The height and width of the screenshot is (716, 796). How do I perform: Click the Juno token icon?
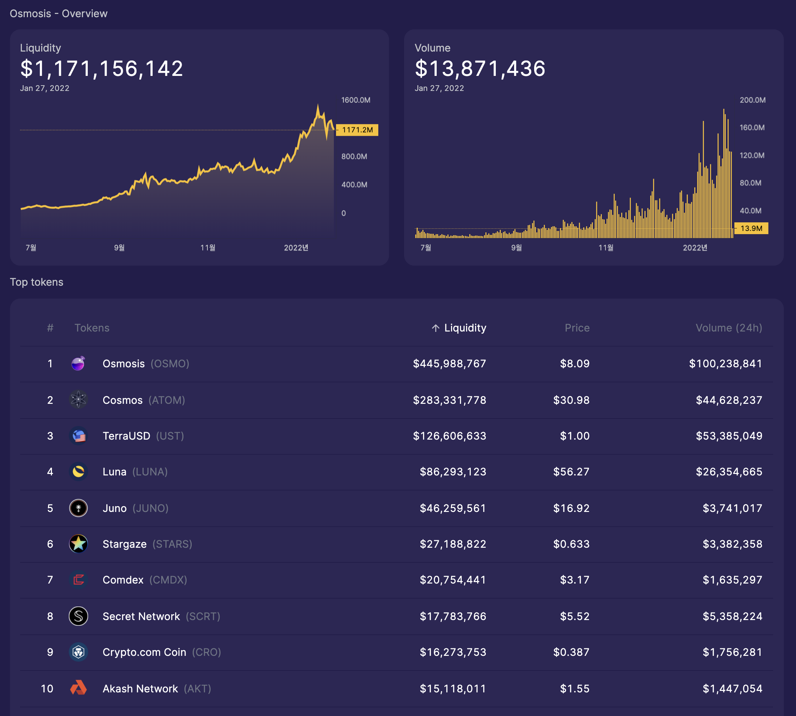click(x=78, y=508)
